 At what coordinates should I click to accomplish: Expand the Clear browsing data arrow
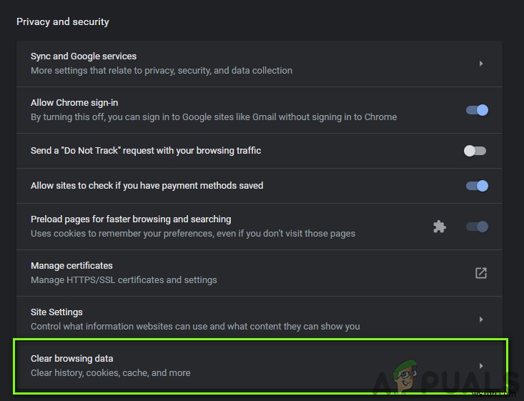481,366
